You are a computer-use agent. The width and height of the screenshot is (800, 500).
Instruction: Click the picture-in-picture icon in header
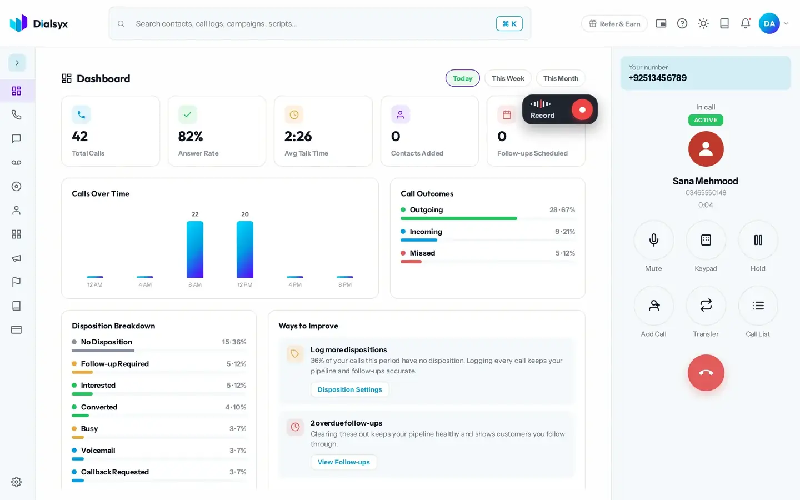[661, 23]
